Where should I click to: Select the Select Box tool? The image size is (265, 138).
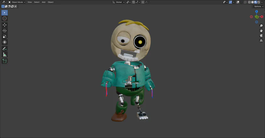[x=4, y=13]
